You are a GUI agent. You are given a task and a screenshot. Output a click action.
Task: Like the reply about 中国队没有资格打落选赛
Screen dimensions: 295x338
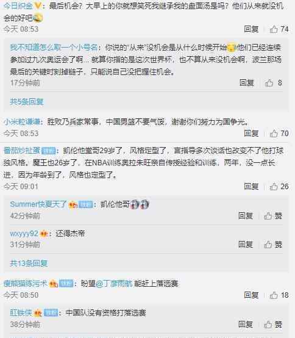[x=273, y=325]
